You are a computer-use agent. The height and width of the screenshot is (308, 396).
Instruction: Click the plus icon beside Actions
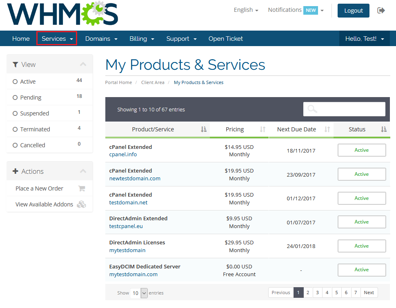pos(16,171)
